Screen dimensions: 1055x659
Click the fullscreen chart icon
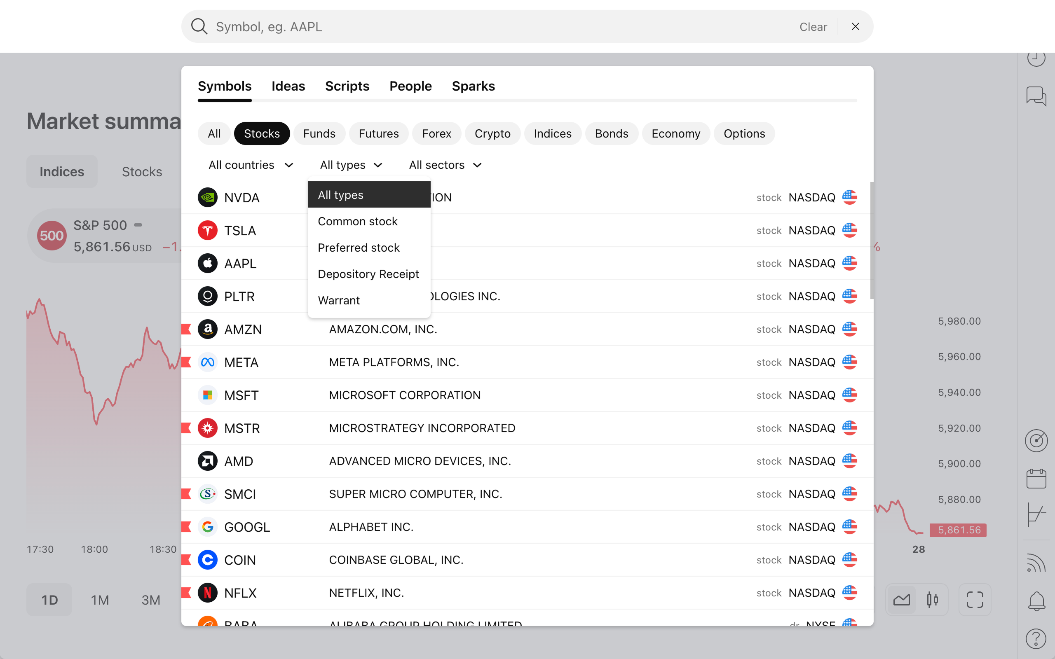[974, 600]
